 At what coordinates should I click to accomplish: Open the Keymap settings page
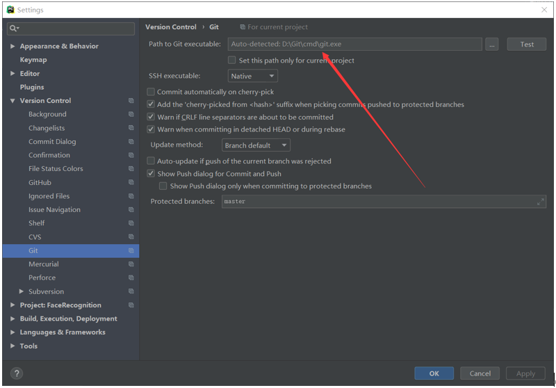pyautogui.click(x=33, y=60)
